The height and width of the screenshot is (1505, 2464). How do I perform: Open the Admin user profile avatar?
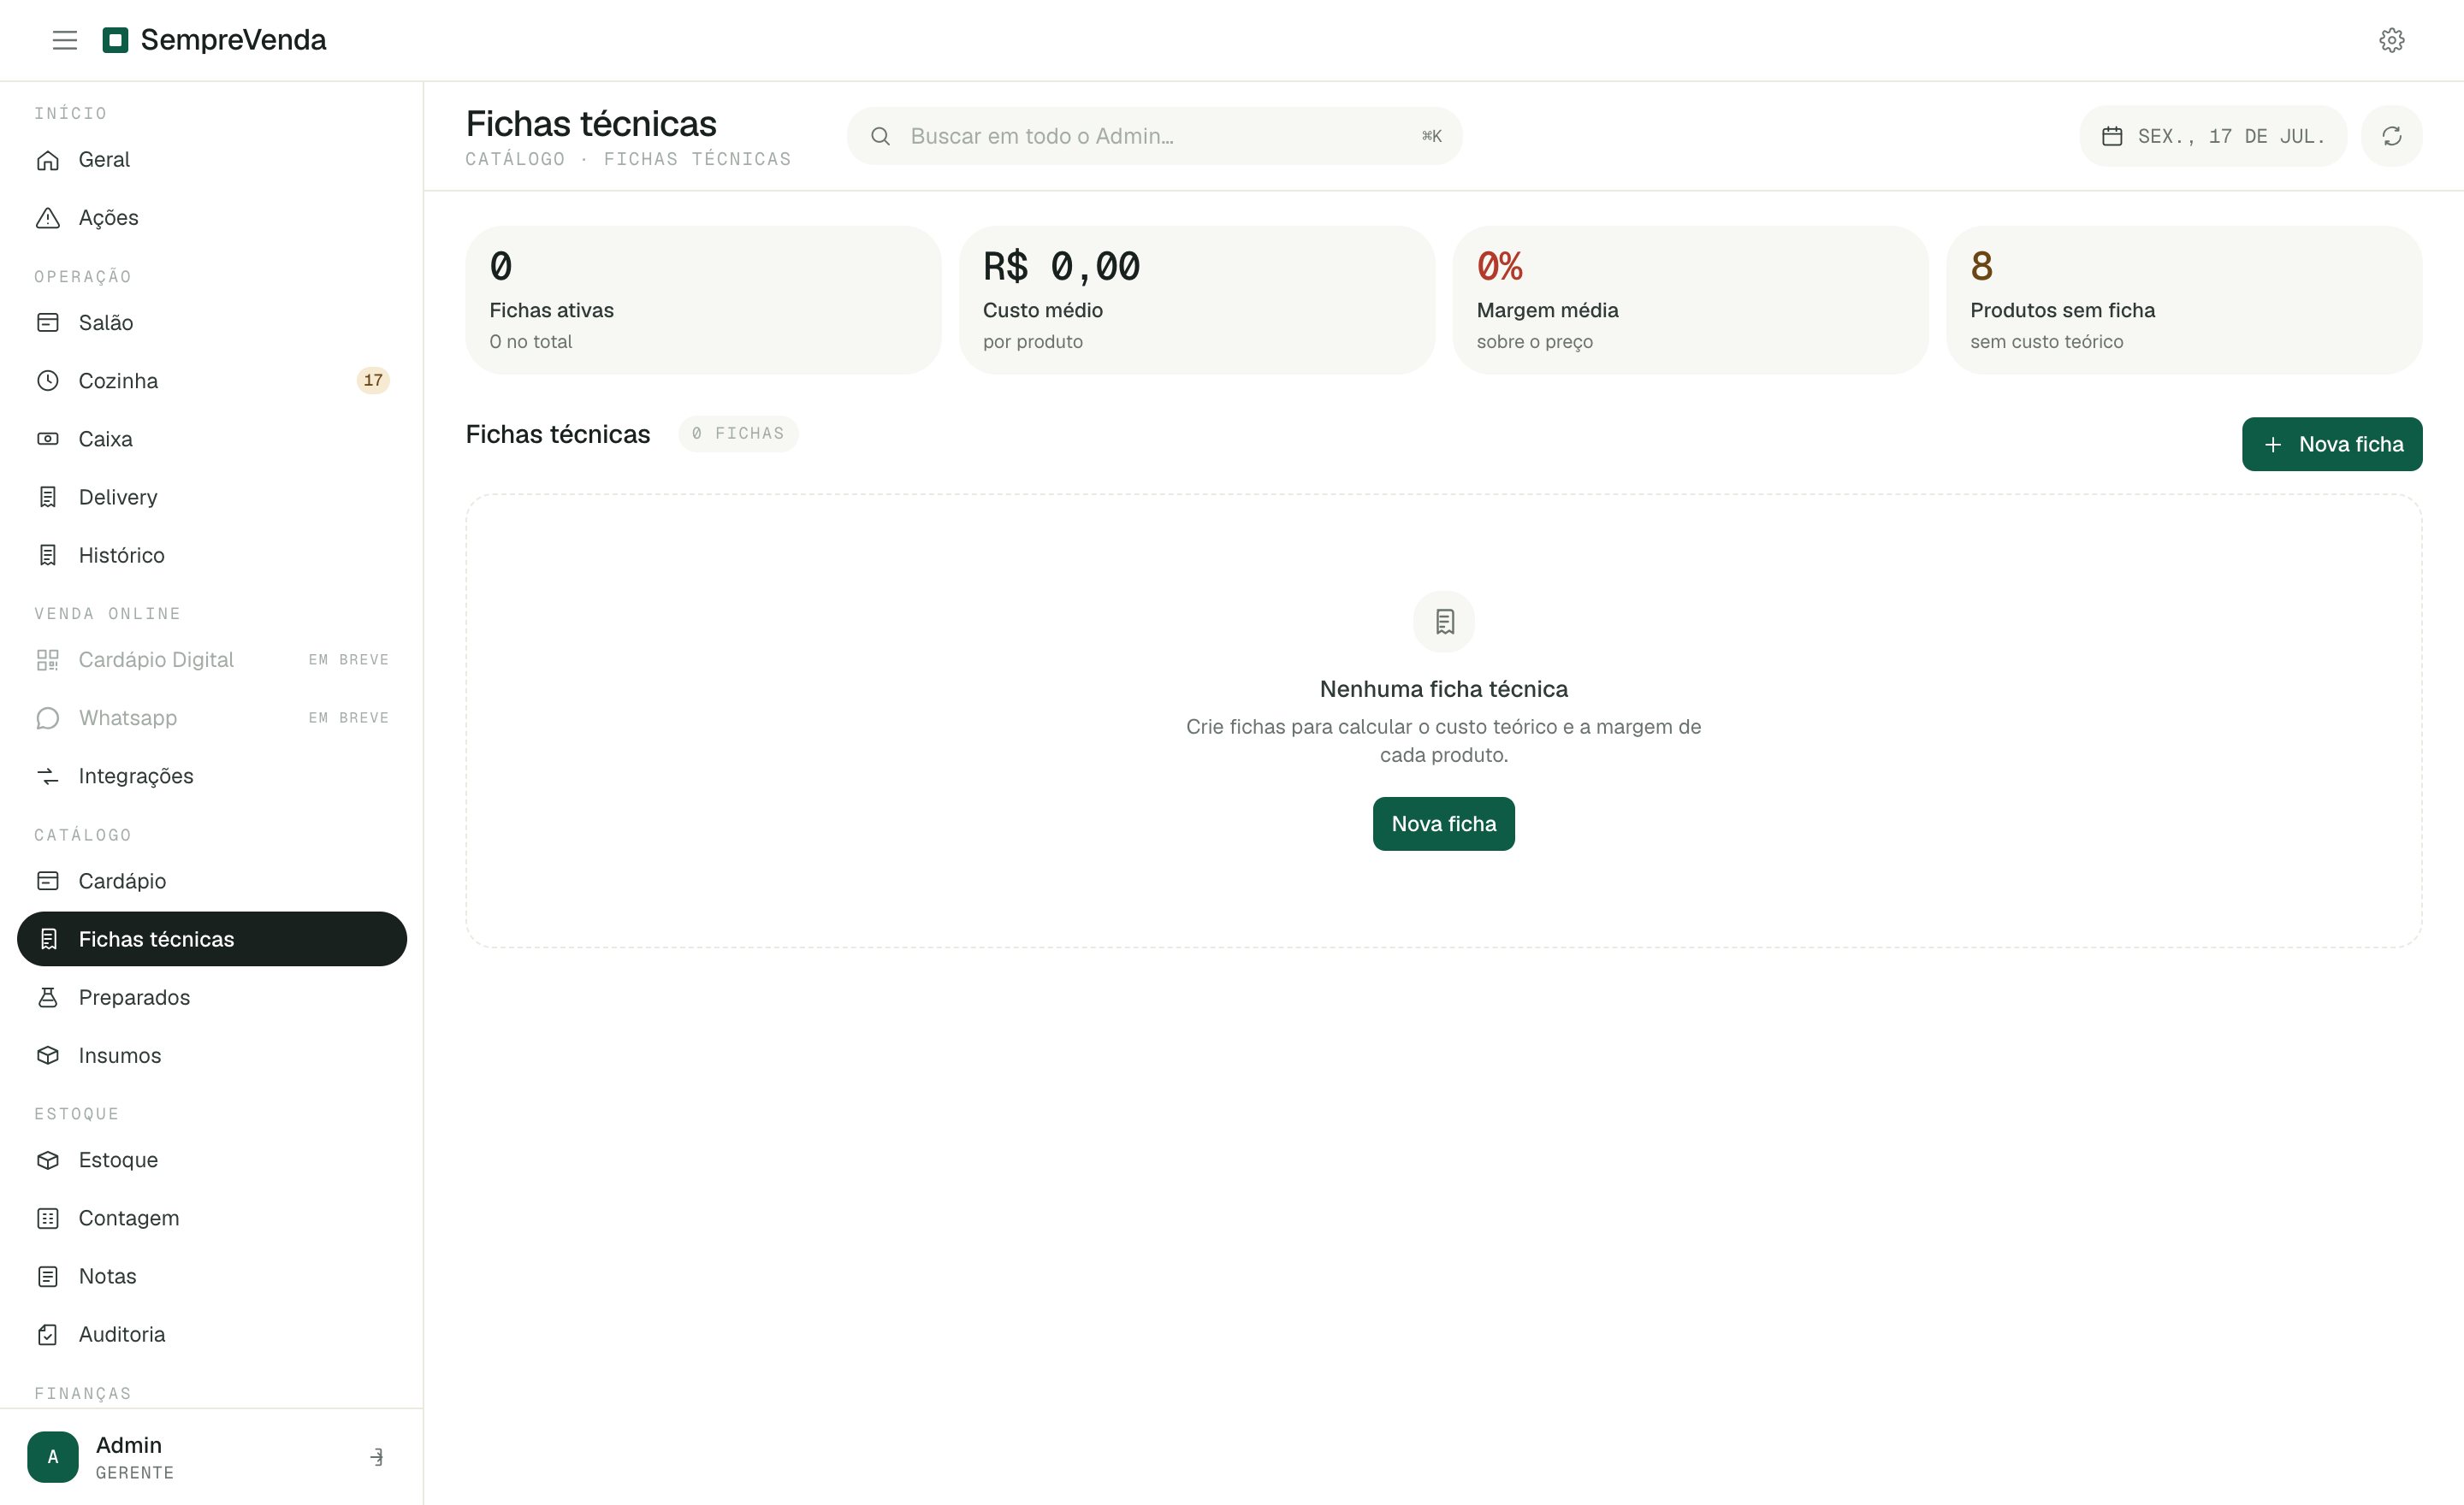pyautogui.click(x=53, y=1457)
